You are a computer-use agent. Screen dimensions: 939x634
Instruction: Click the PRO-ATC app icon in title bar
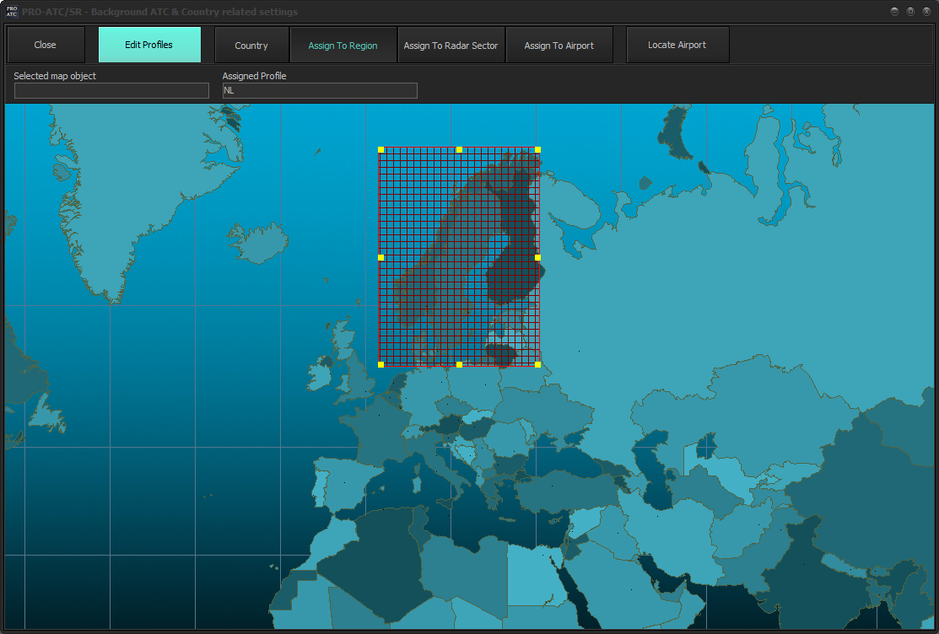pyautogui.click(x=11, y=11)
